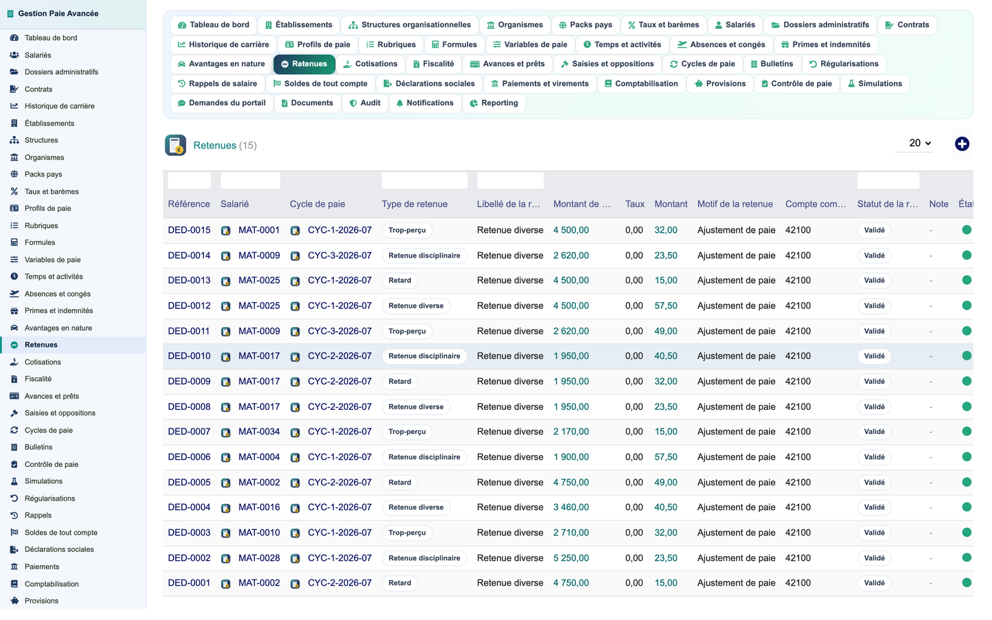Click the cycle icon next to CYC-3-2026-07 in DED-0014 row

(295, 256)
